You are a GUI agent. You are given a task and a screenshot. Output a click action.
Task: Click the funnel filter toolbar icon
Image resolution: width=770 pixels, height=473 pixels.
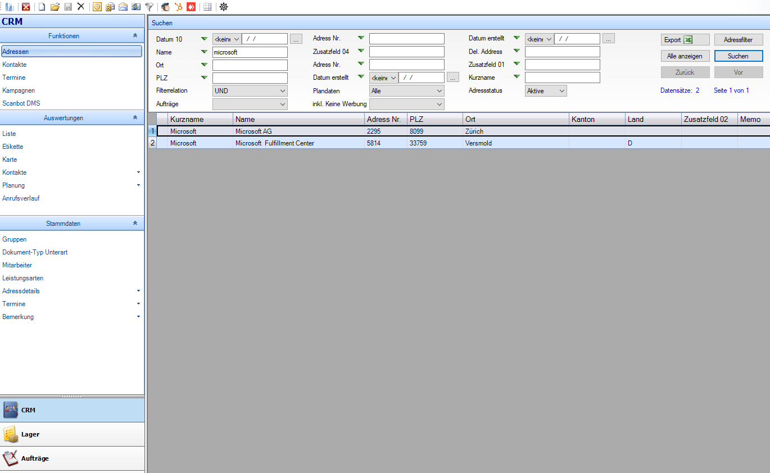pyautogui.click(x=149, y=7)
